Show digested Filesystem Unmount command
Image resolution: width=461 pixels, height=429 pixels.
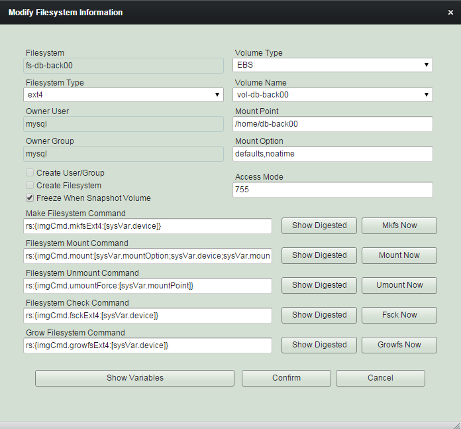point(319,285)
